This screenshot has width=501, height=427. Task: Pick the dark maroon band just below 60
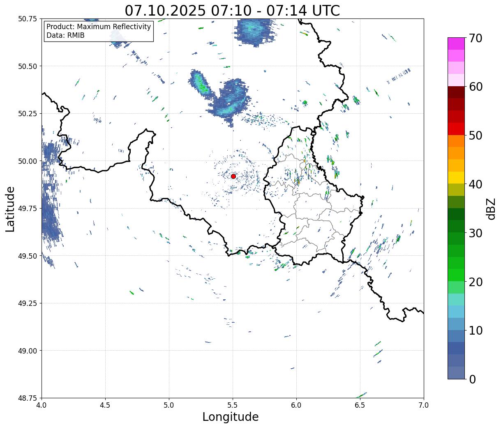[x=456, y=92]
